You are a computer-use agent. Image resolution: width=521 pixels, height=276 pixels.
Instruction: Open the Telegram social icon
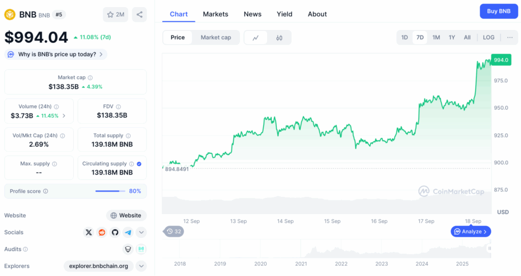tap(128, 232)
